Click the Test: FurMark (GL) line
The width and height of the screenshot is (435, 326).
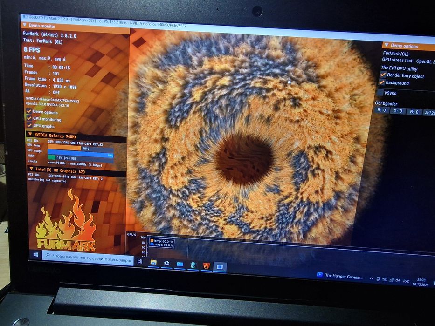tap(43, 41)
